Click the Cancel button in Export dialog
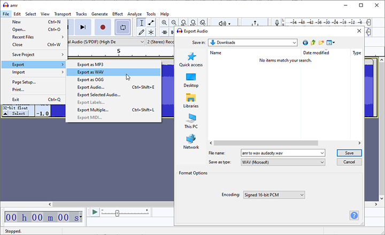 pyautogui.click(x=349, y=162)
